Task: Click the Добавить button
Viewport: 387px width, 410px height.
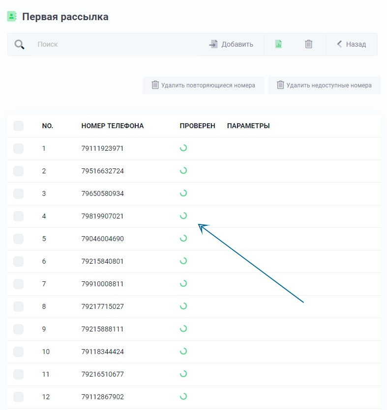Action: coord(231,44)
